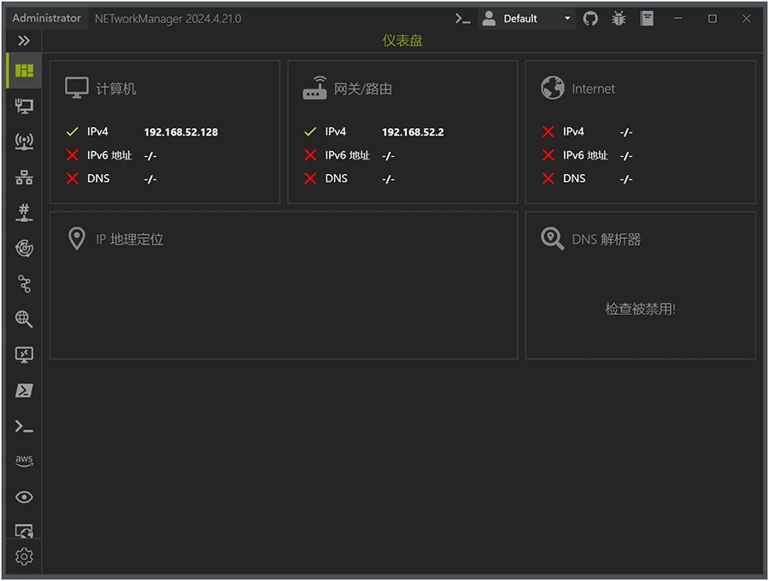This screenshot has height=581, width=769.
Task: Report a bug via the bug icon
Action: tap(619, 18)
